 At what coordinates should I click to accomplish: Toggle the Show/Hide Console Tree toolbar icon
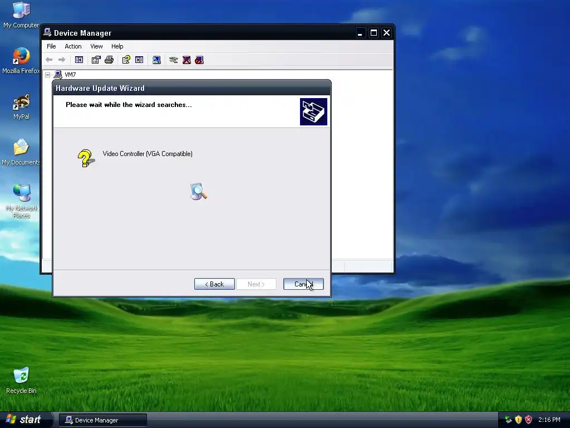pyautogui.click(x=79, y=60)
